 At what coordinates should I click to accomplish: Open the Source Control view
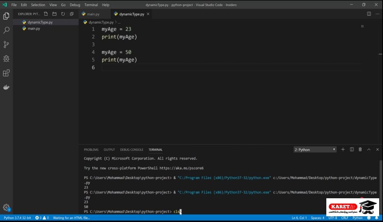(7, 44)
